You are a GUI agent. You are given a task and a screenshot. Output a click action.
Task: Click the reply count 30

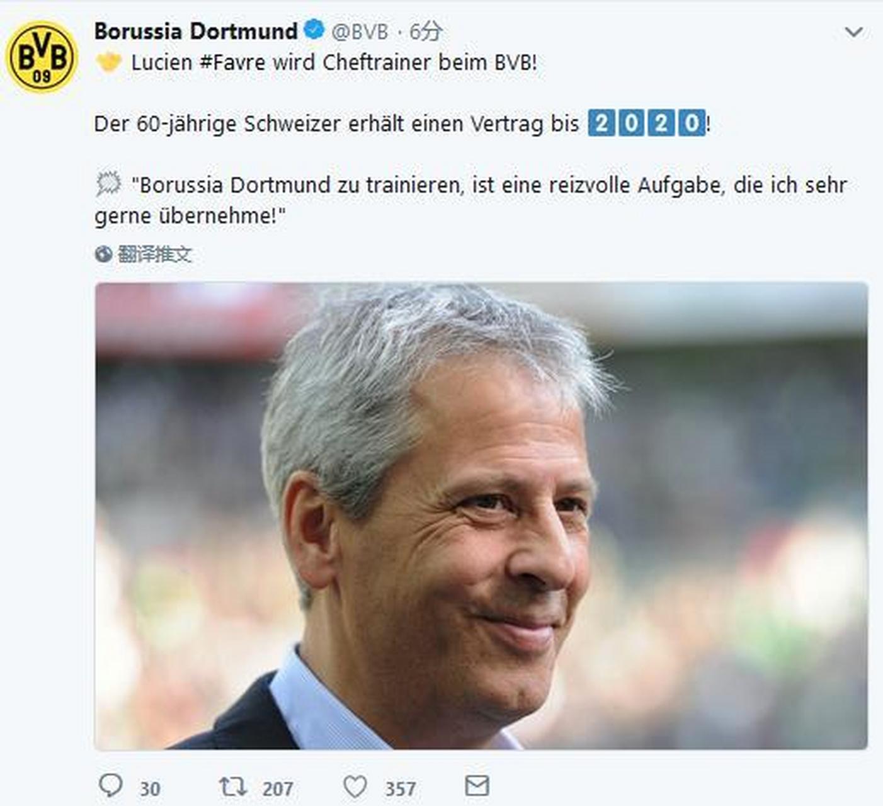coord(150,789)
